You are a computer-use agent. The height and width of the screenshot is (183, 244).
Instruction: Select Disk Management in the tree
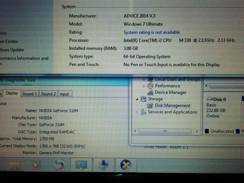[172, 105]
